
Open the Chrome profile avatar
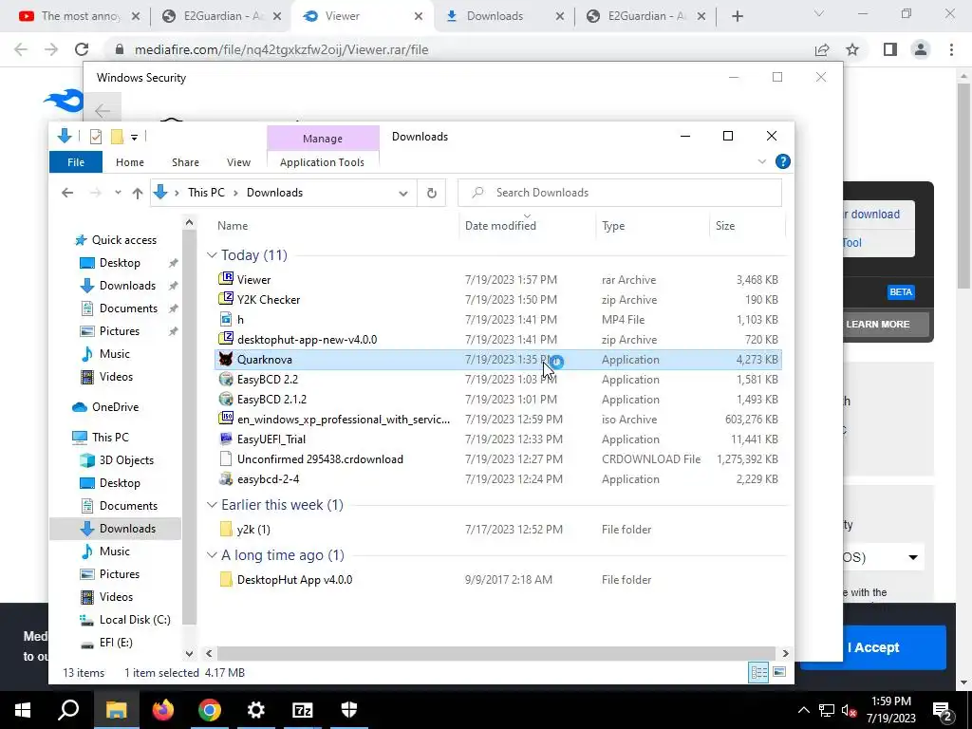coord(921,49)
